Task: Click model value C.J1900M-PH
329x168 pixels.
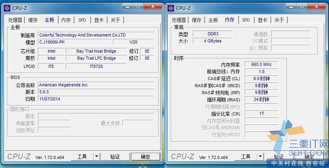Action: point(75,42)
